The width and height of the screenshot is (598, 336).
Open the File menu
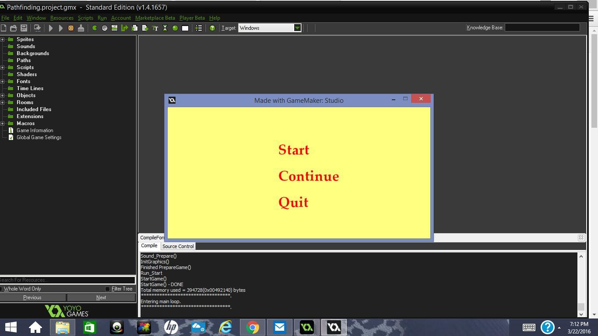5,18
